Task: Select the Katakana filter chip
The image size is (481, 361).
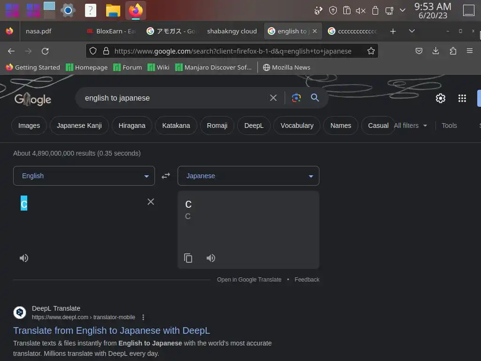Action: point(176,126)
